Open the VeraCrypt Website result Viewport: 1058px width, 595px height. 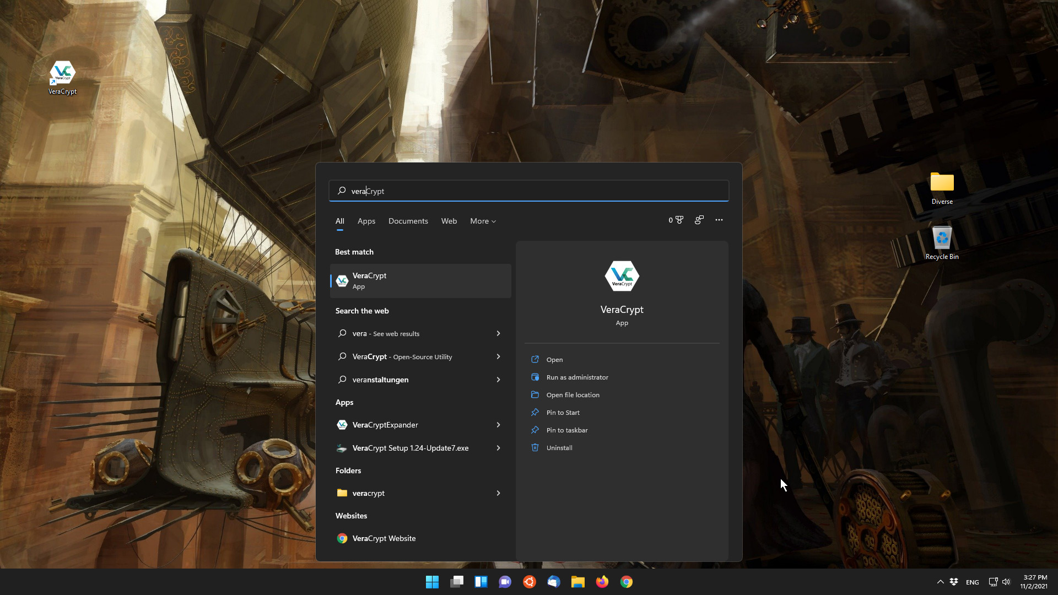420,538
